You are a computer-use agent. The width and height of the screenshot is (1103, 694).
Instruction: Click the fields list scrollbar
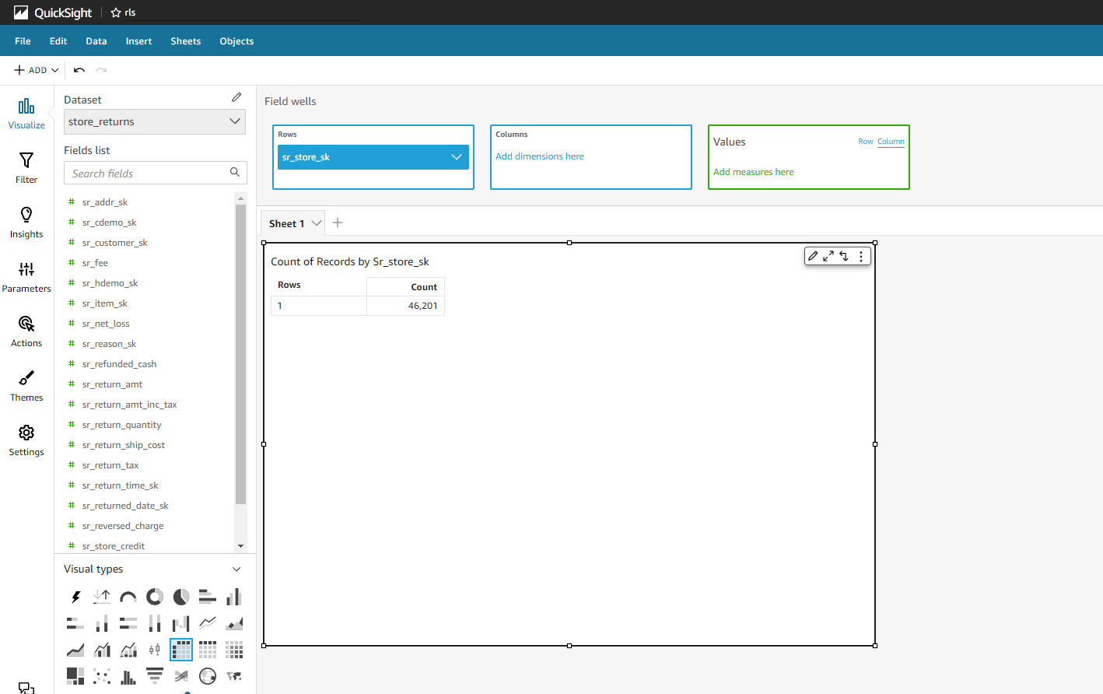pos(240,354)
